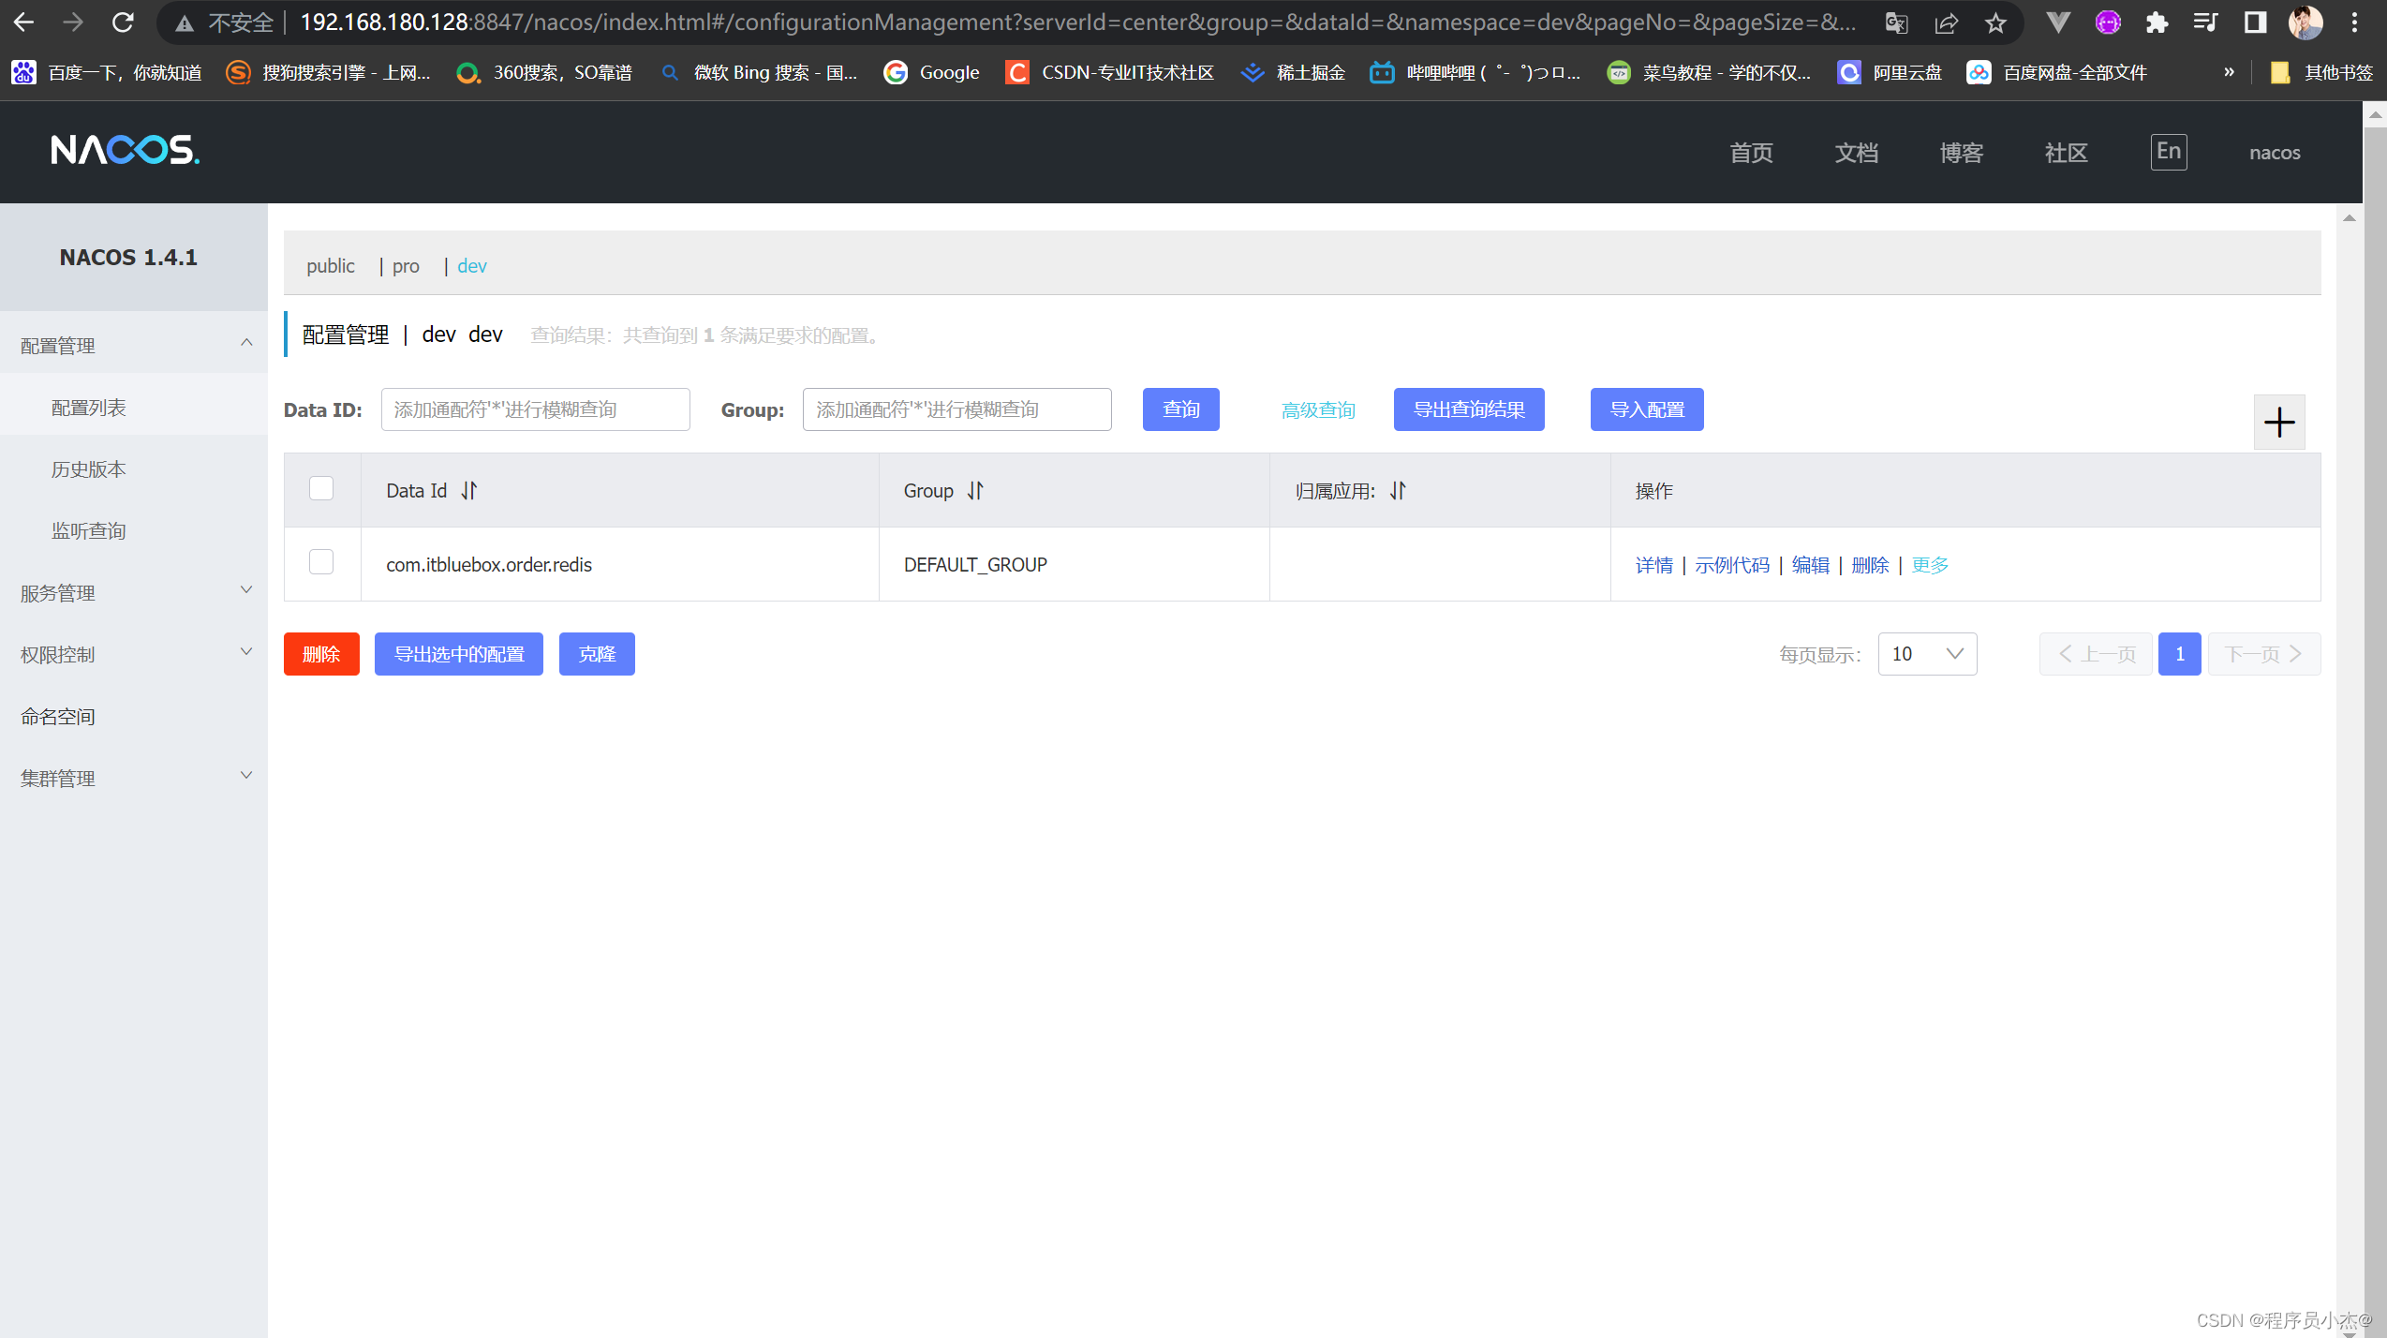Expand the 服务管理 sidebar section

point(134,592)
